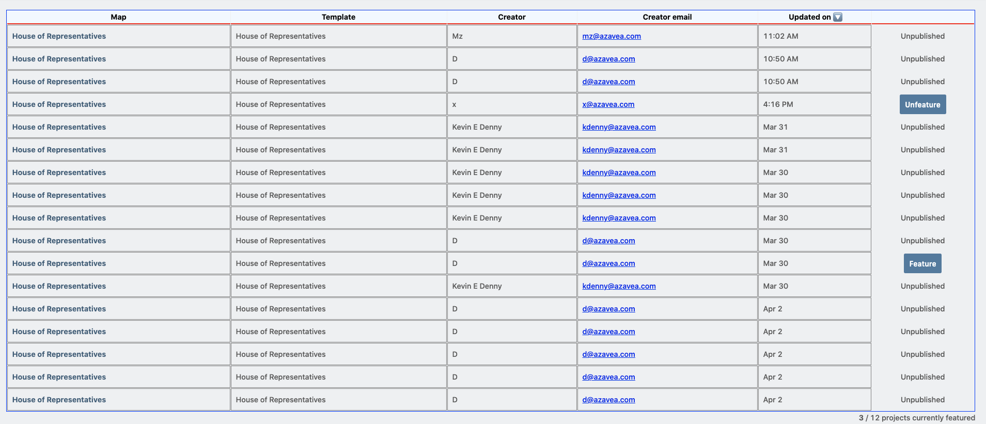Sort by the Creator column header

pos(511,17)
